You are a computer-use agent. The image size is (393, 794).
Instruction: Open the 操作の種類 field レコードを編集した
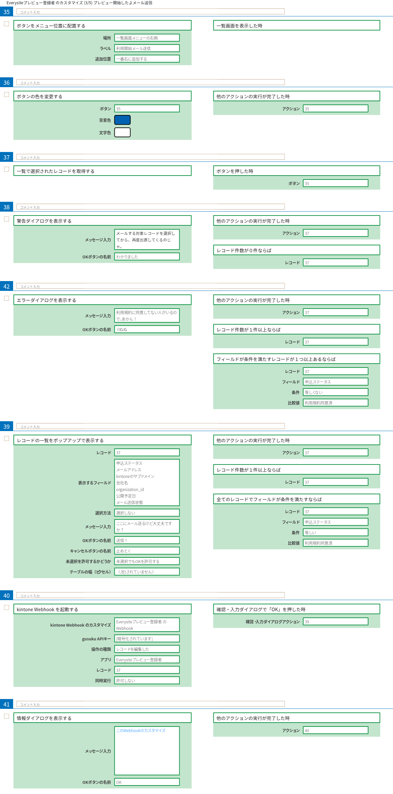(x=147, y=649)
